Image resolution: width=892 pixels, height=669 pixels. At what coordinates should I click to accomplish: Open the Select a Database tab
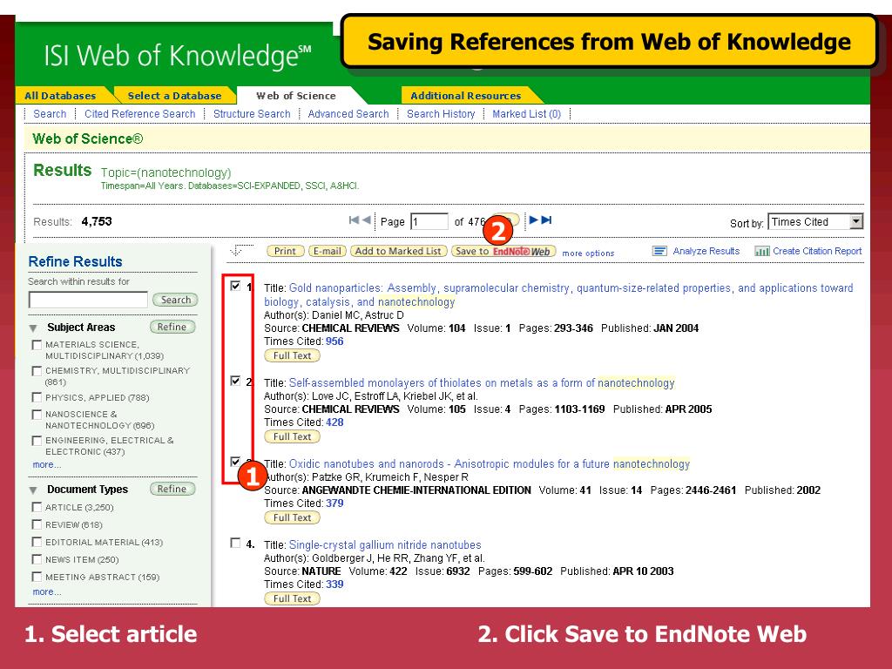174,96
